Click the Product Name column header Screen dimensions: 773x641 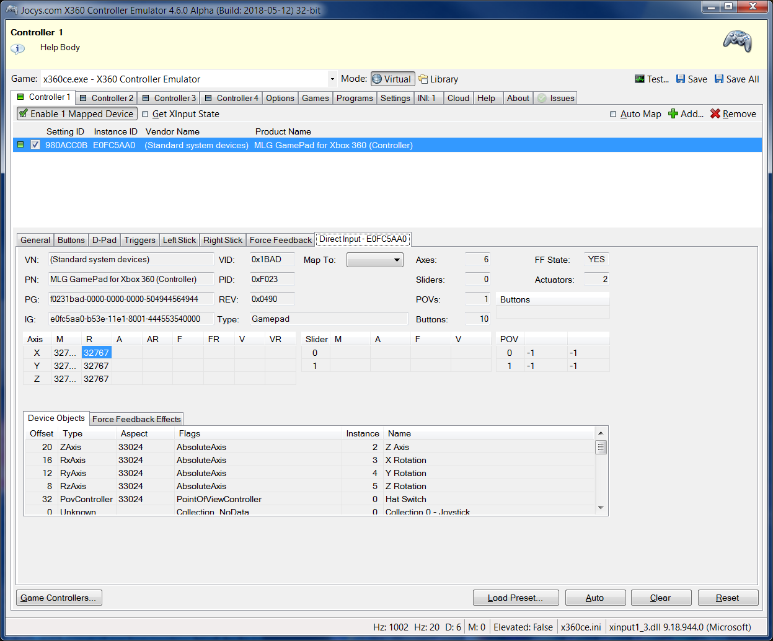(x=283, y=131)
